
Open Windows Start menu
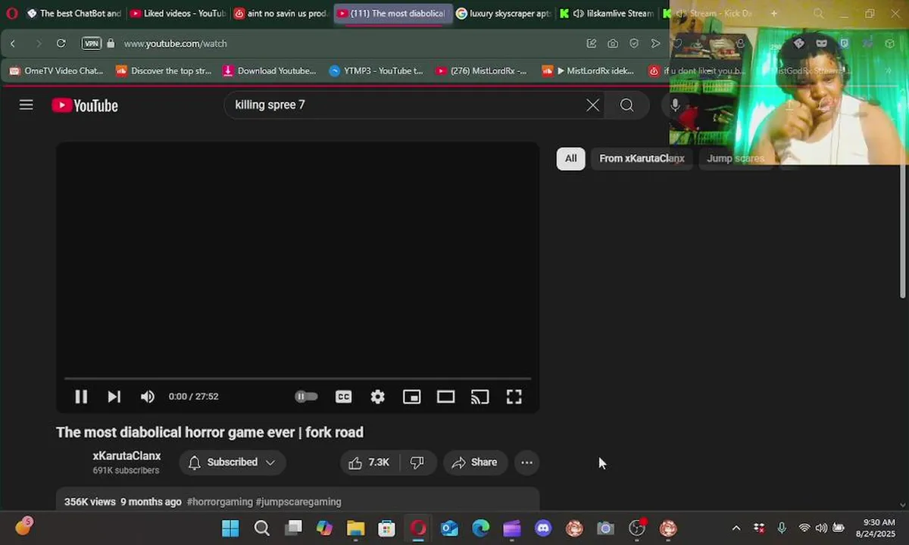tap(230, 528)
